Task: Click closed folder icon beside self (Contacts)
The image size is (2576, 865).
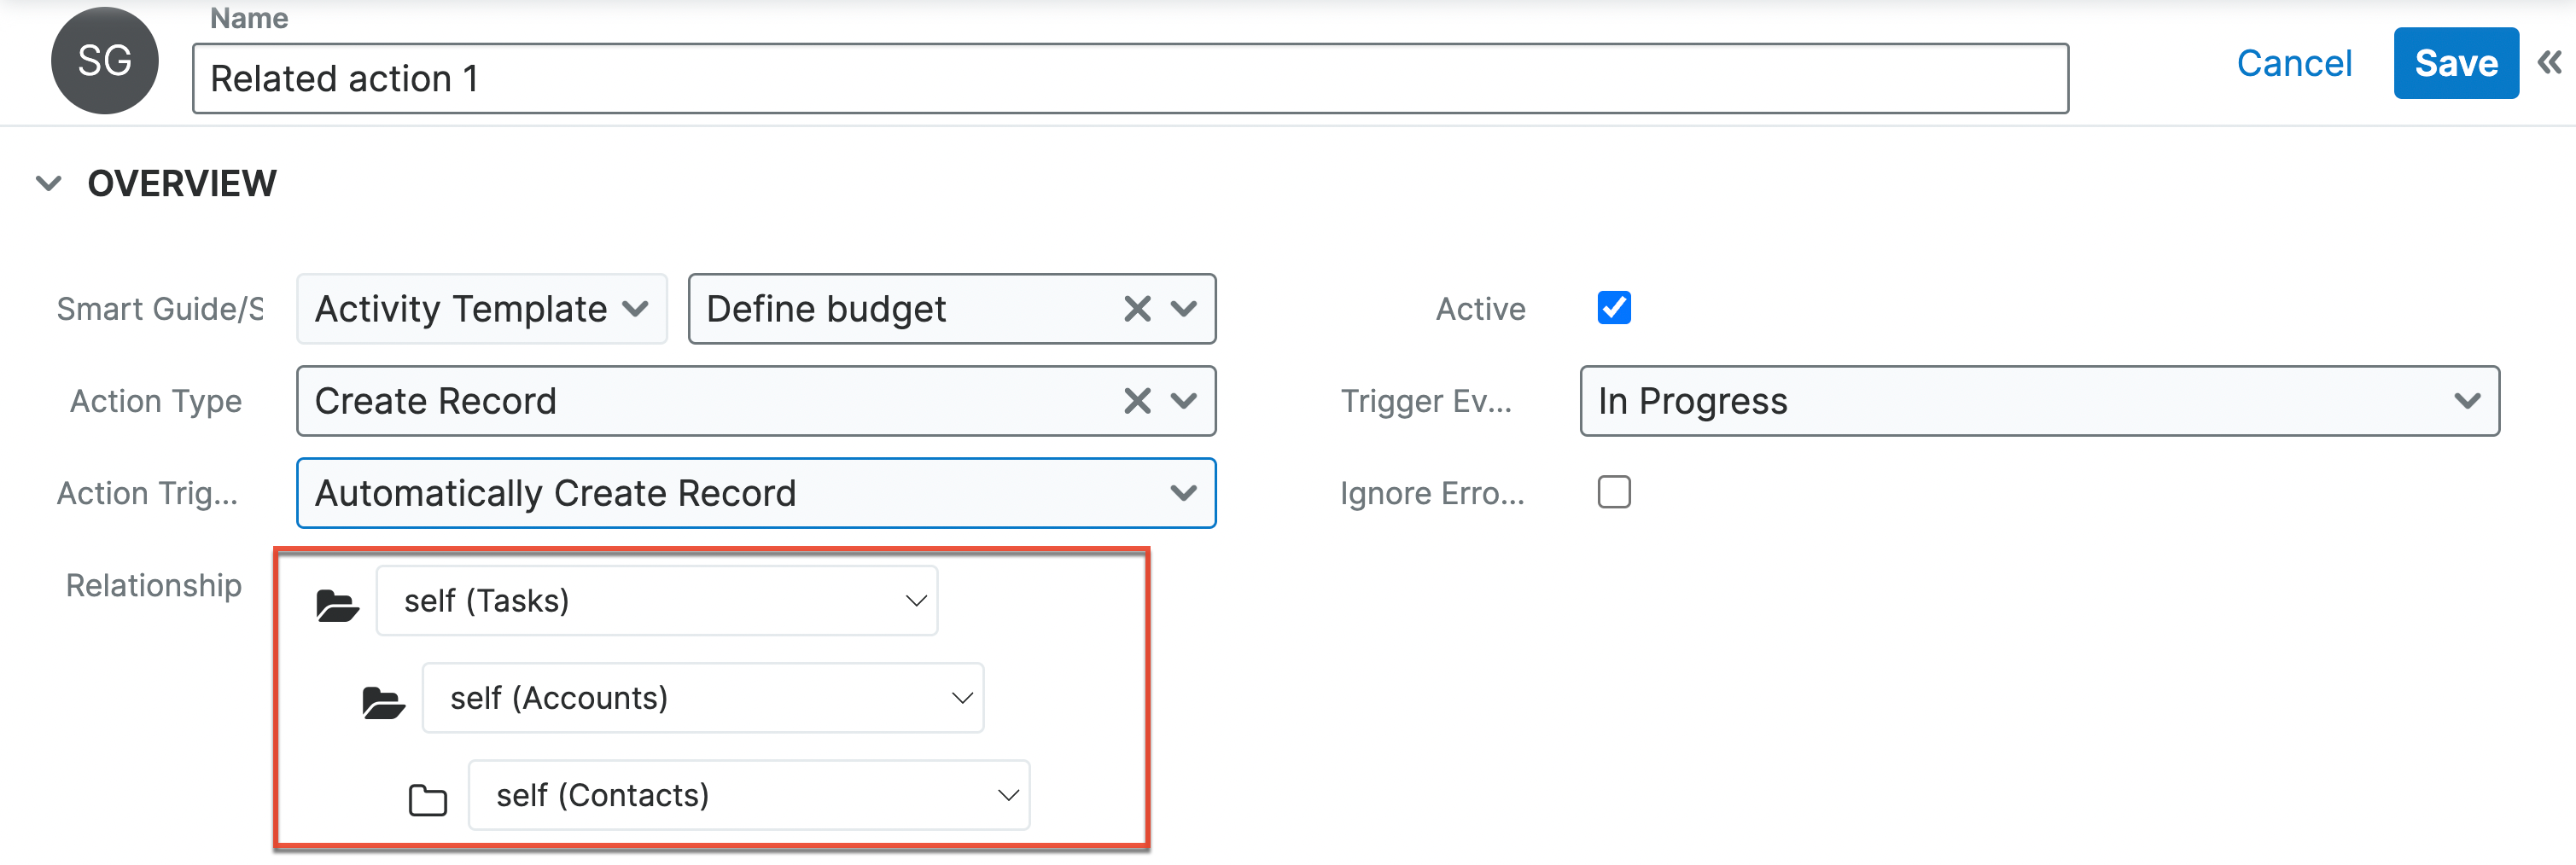Action: click(x=428, y=799)
